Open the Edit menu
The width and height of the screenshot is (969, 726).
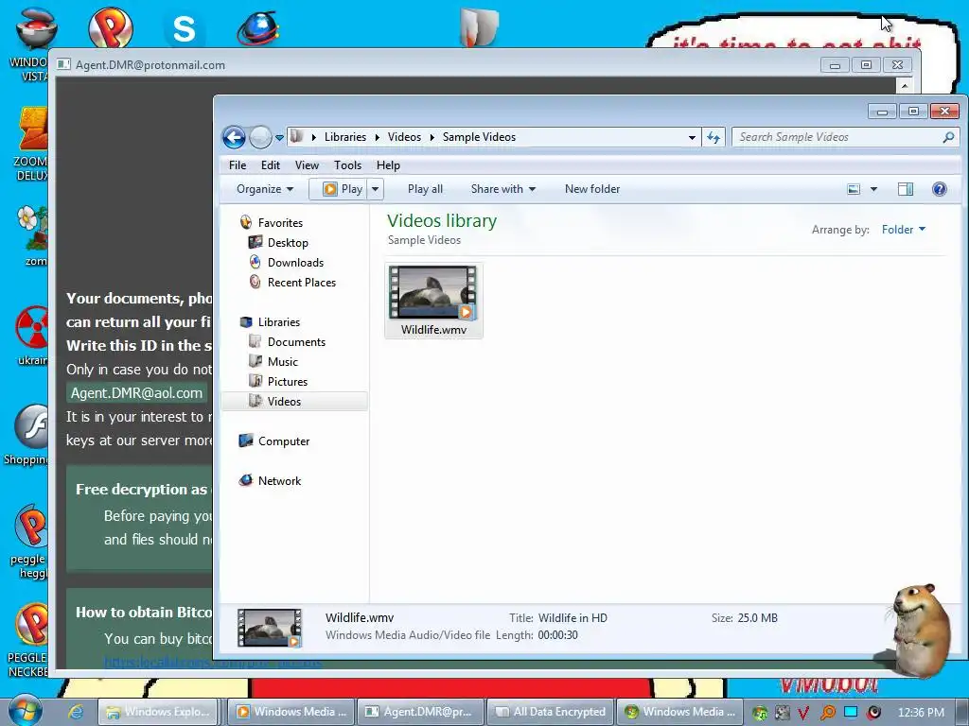pyautogui.click(x=270, y=165)
